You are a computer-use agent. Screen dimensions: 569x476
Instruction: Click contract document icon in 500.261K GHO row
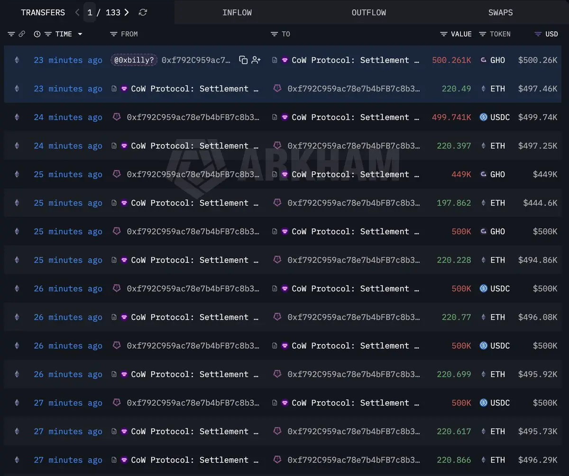coord(275,60)
